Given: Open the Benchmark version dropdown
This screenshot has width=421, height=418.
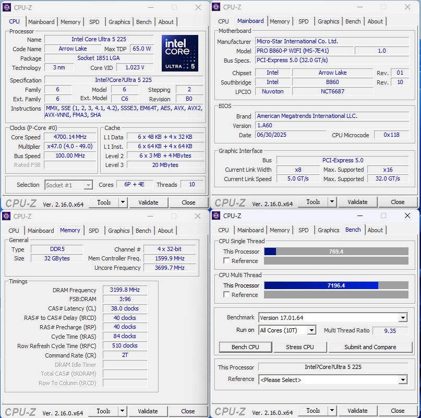Looking at the screenshot, I should coord(402,318).
